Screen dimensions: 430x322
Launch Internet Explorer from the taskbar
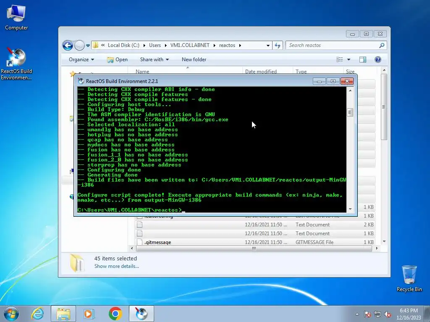click(x=37, y=314)
